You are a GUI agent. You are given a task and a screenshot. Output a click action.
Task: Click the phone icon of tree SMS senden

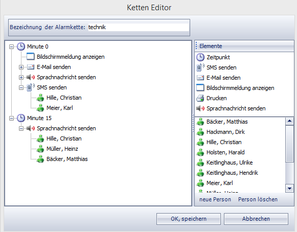(x=31, y=87)
